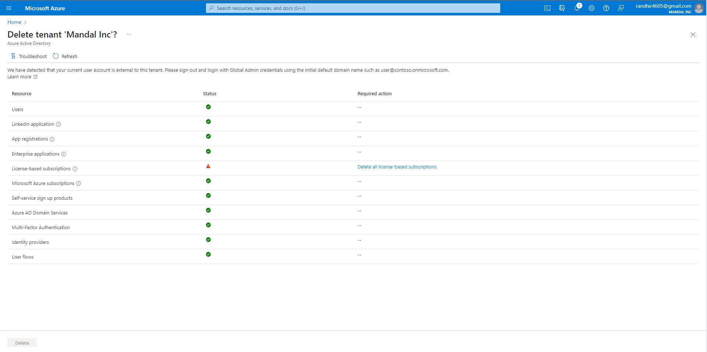This screenshot has width=707, height=352.
Task: Open the Learn more external link
Action: coord(22,77)
